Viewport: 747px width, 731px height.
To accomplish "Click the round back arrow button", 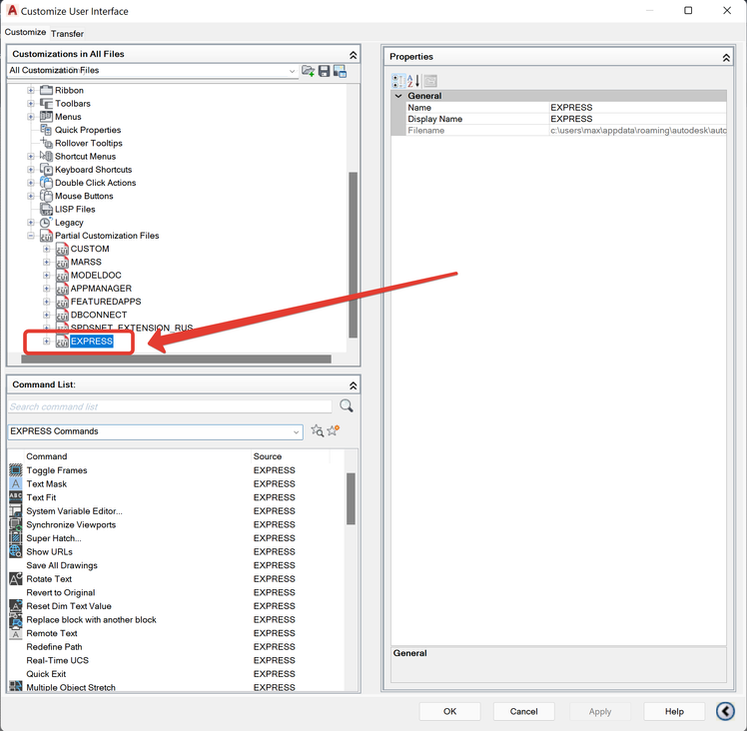I will [x=725, y=711].
